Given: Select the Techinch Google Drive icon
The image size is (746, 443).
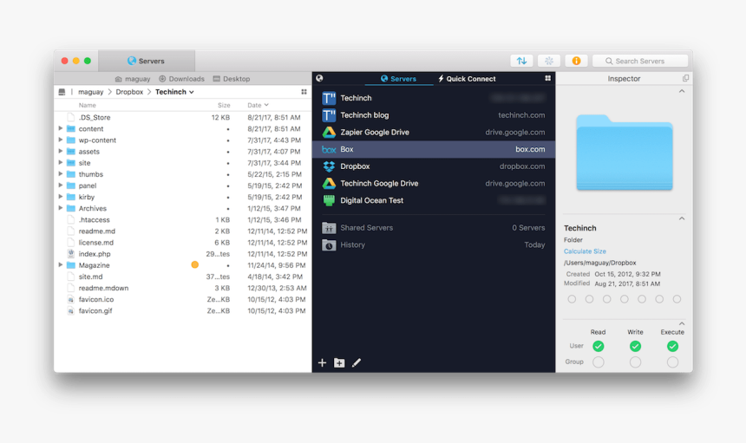Looking at the screenshot, I should point(329,184).
